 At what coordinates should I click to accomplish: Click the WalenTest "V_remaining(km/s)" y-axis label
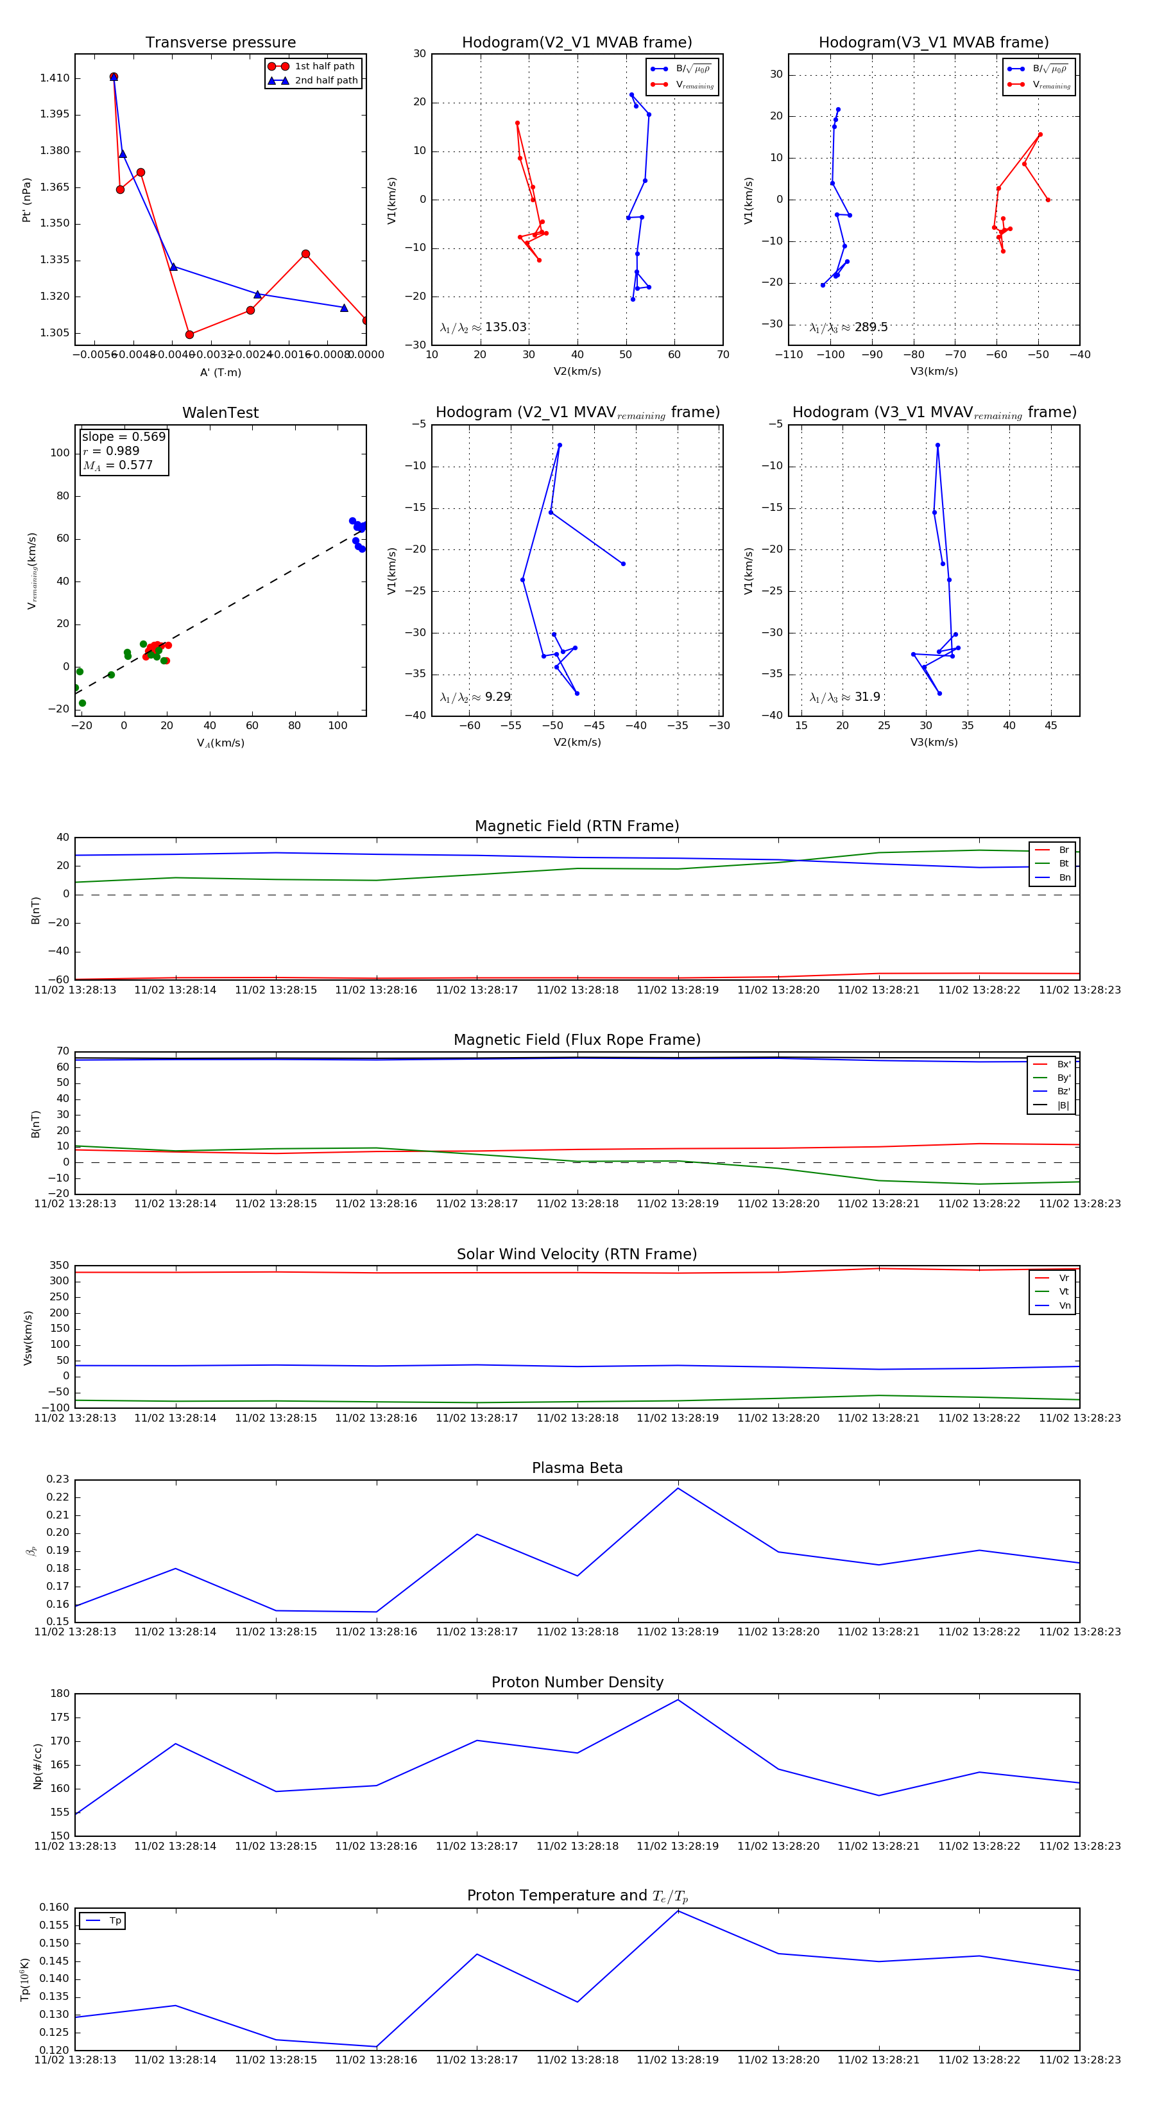(x=32, y=571)
